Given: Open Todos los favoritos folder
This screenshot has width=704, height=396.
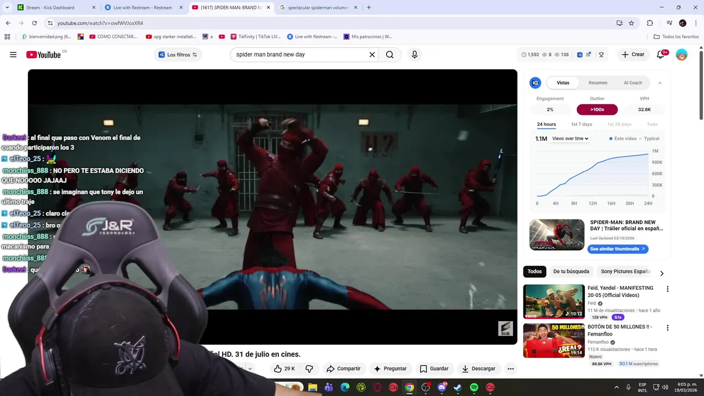Looking at the screenshot, I should (x=676, y=37).
